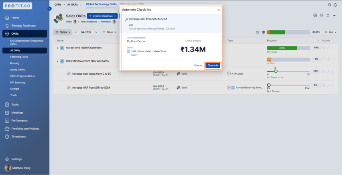Collapse Grow Revenue from New Accounts objective
The width and height of the screenshot is (342, 175).
(58, 61)
